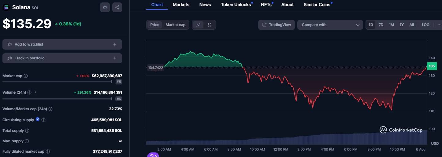Click the 6 Aug axis label

pyautogui.click(x=421, y=150)
